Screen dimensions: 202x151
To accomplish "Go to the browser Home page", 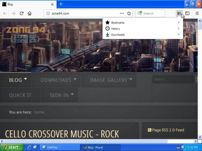I will tap(30, 13).
